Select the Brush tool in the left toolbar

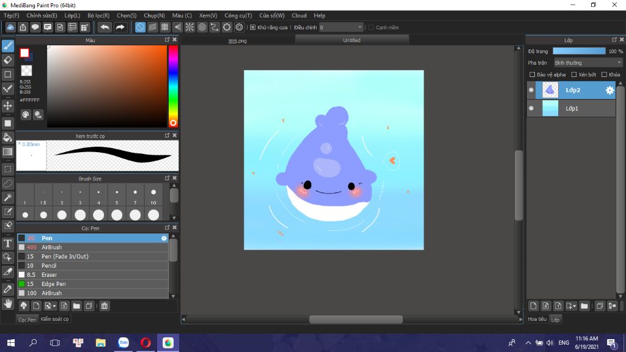click(8, 46)
